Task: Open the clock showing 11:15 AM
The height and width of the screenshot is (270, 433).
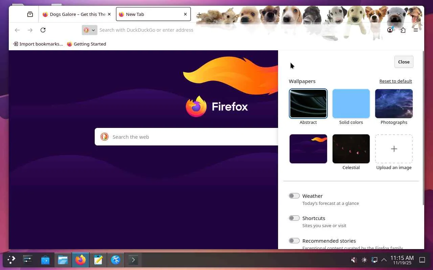Action: coord(402,260)
